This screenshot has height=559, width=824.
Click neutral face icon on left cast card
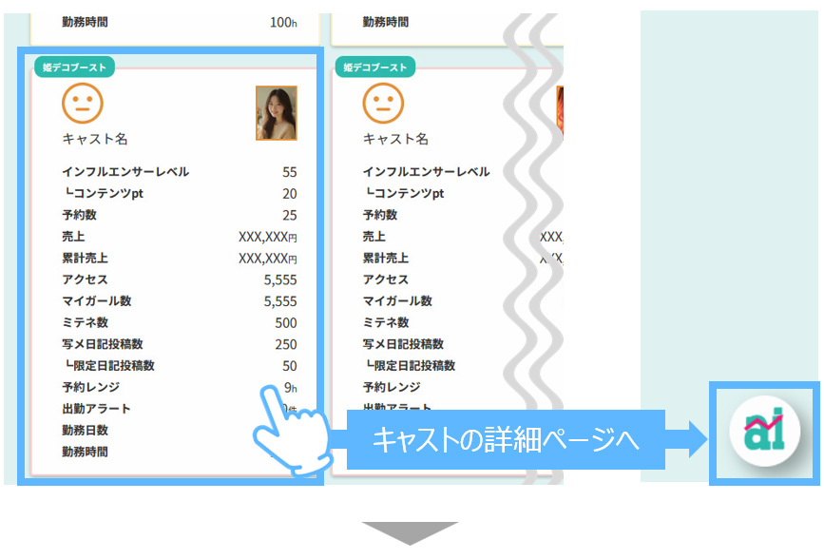tap(82, 101)
